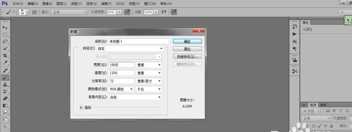This screenshot has width=352, height=132.
Task: Toggle the Brush panel button
Action: point(34,12)
